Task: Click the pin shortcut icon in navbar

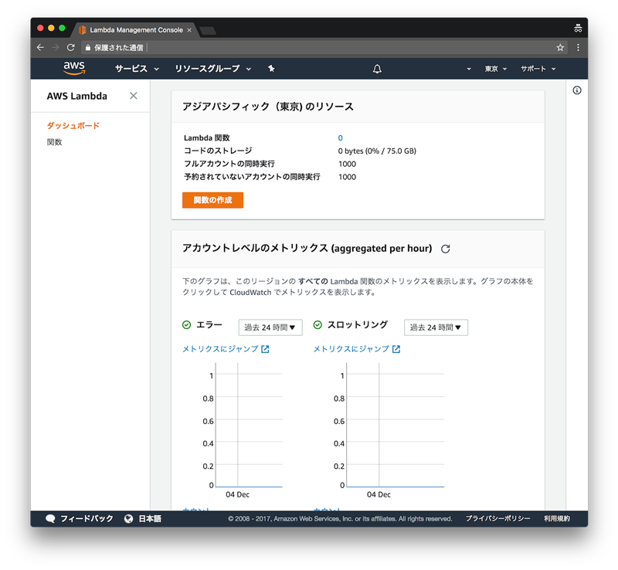Action: coord(271,69)
